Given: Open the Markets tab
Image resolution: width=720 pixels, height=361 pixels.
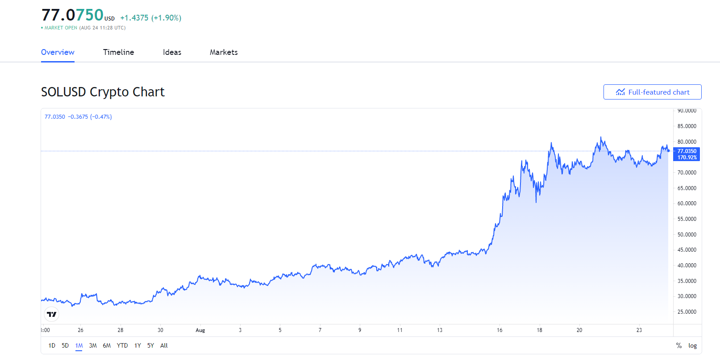Looking at the screenshot, I should click(224, 52).
